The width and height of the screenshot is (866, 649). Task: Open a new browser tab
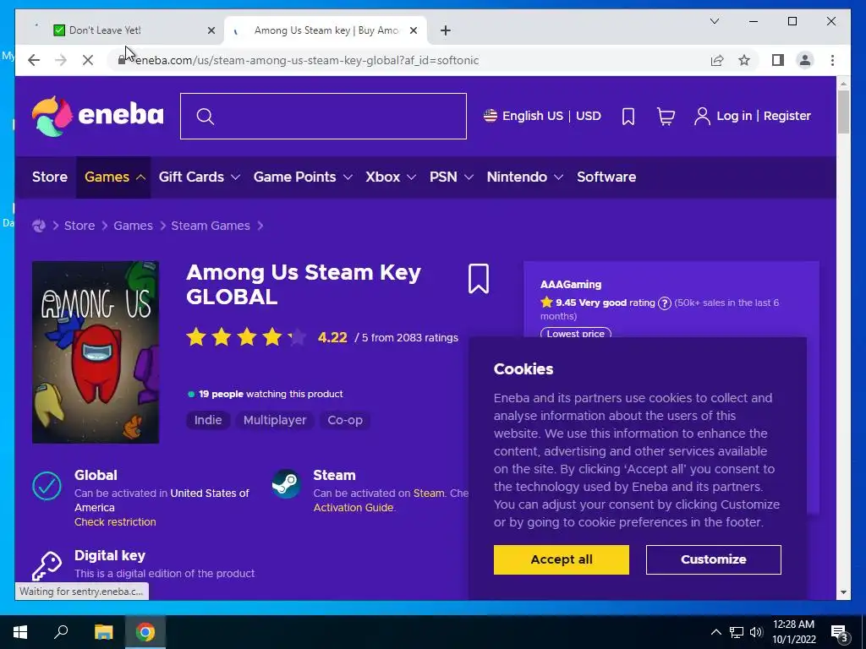coord(445,30)
